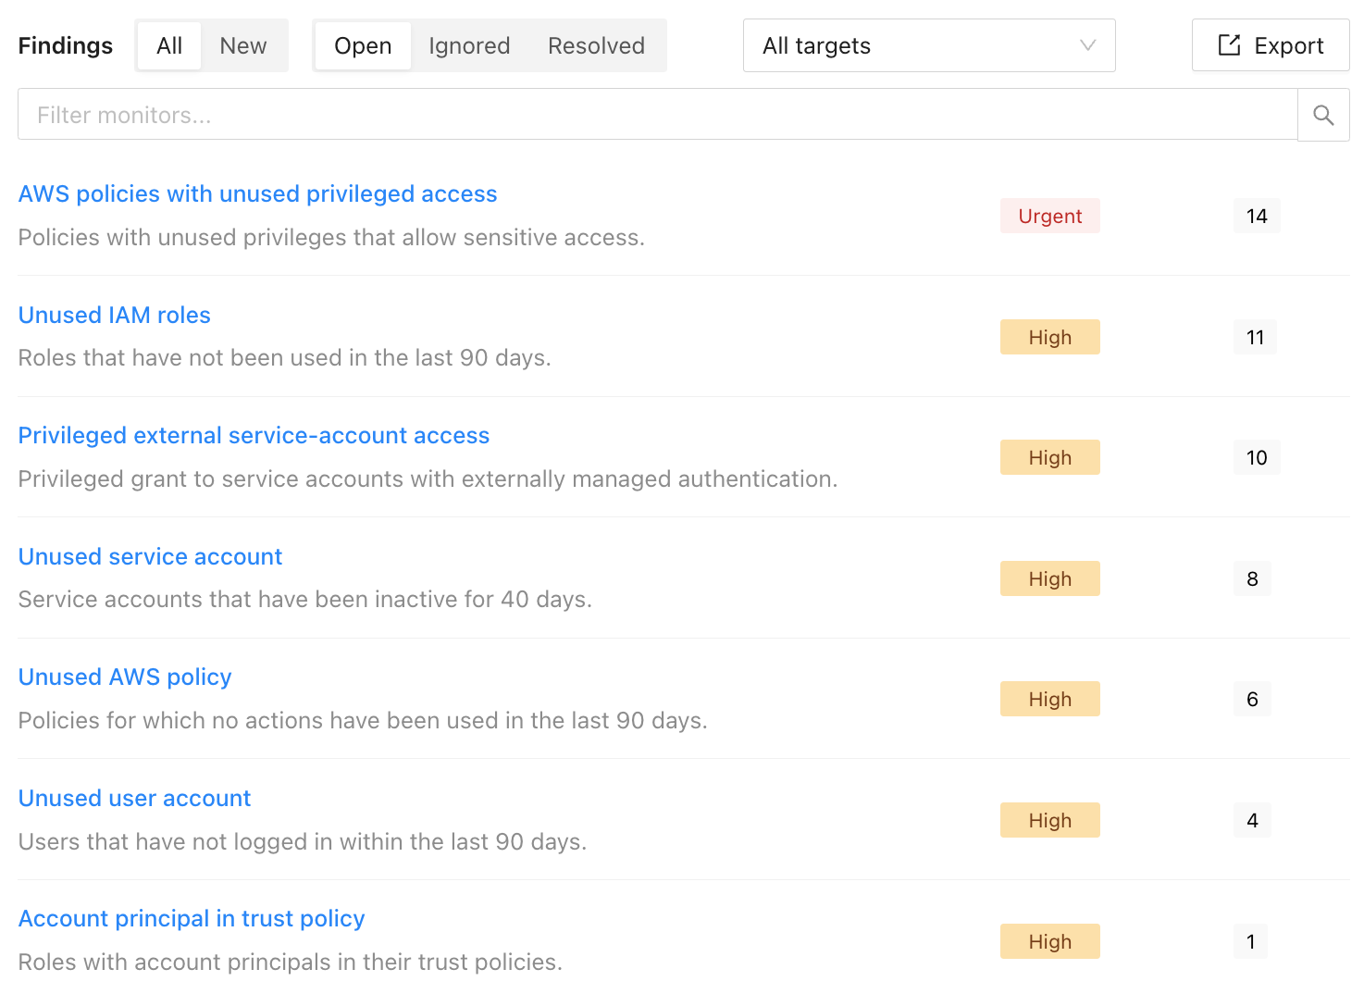Open the Unused IAM roles finding

pos(115,315)
